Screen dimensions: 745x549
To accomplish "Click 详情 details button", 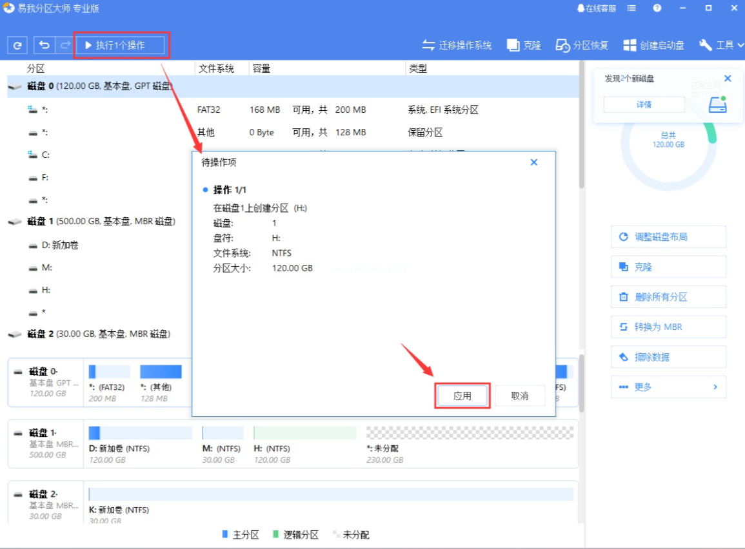I will (x=644, y=104).
